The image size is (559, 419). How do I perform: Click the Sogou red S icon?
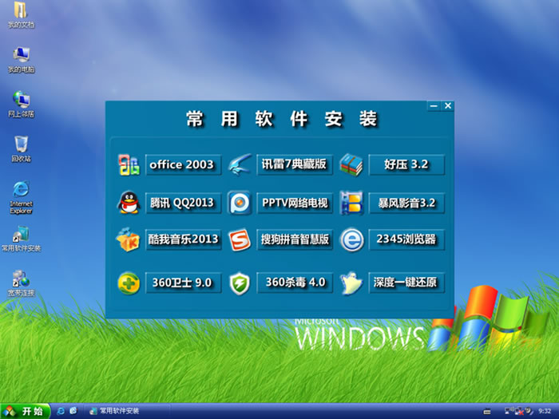(240, 239)
